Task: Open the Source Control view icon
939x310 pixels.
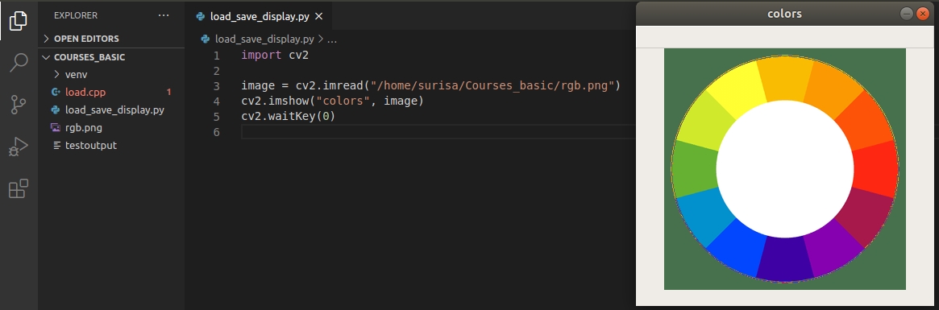Action: point(19,104)
